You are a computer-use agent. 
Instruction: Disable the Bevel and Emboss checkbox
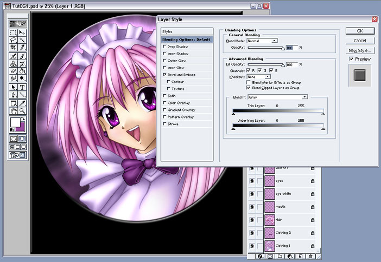coord(164,75)
